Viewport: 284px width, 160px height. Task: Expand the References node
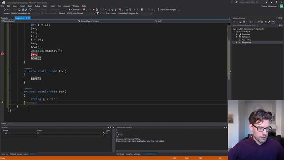237,37
